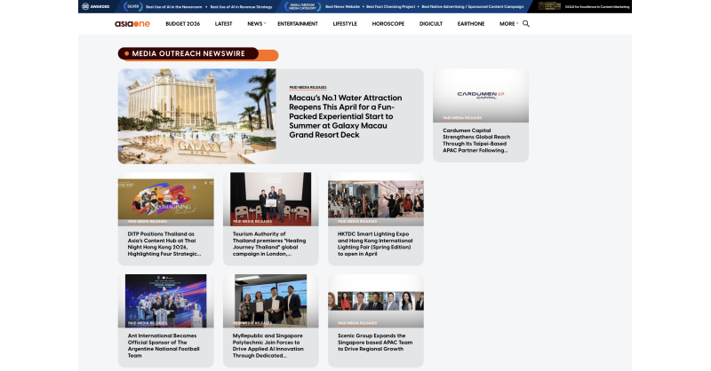
Task: Expand the More dropdown menu
Action: [x=508, y=24]
